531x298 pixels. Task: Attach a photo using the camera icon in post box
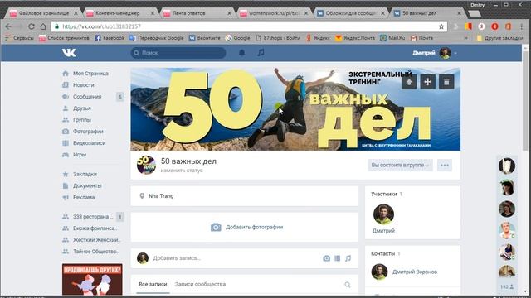[326, 258]
